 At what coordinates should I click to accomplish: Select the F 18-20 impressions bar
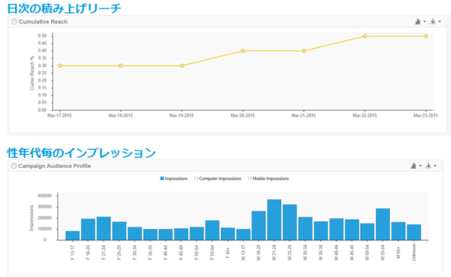pyautogui.click(x=88, y=230)
